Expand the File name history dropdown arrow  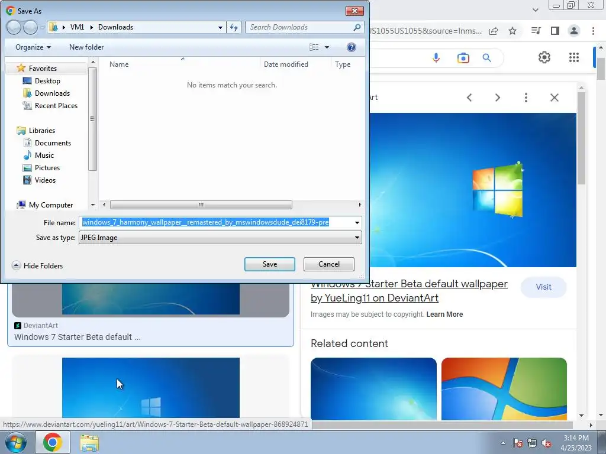click(x=357, y=222)
